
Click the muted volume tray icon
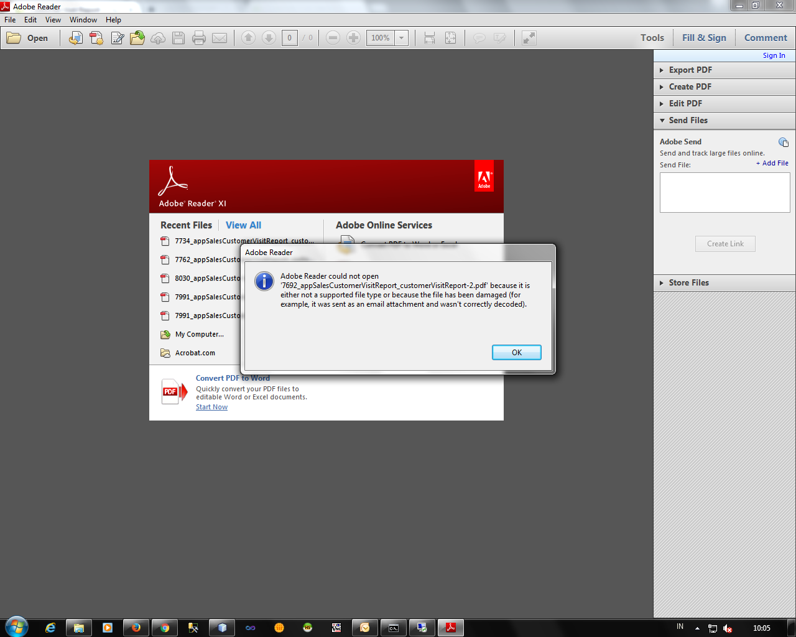click(x=728, y=628)
